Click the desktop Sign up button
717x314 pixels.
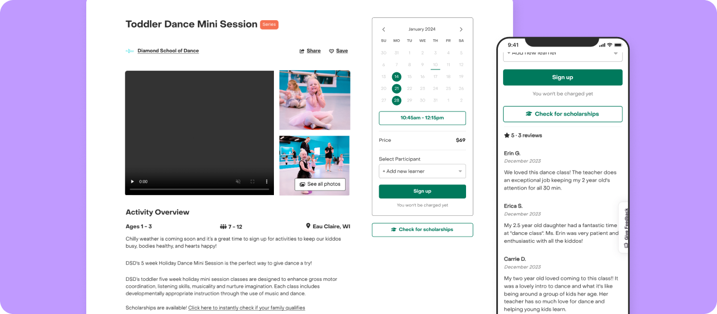point(422,191)
